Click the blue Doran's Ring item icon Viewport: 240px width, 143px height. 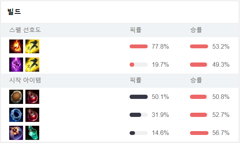pyautogui.click(x=16, y=115)
